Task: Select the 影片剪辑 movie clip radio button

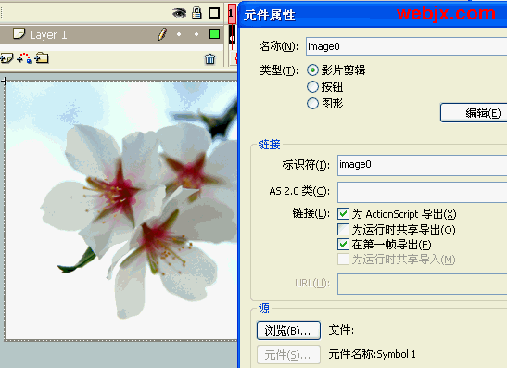Action: [312, 70]
